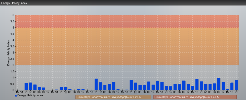Click the bar above the Τε label

coord(30,86)
